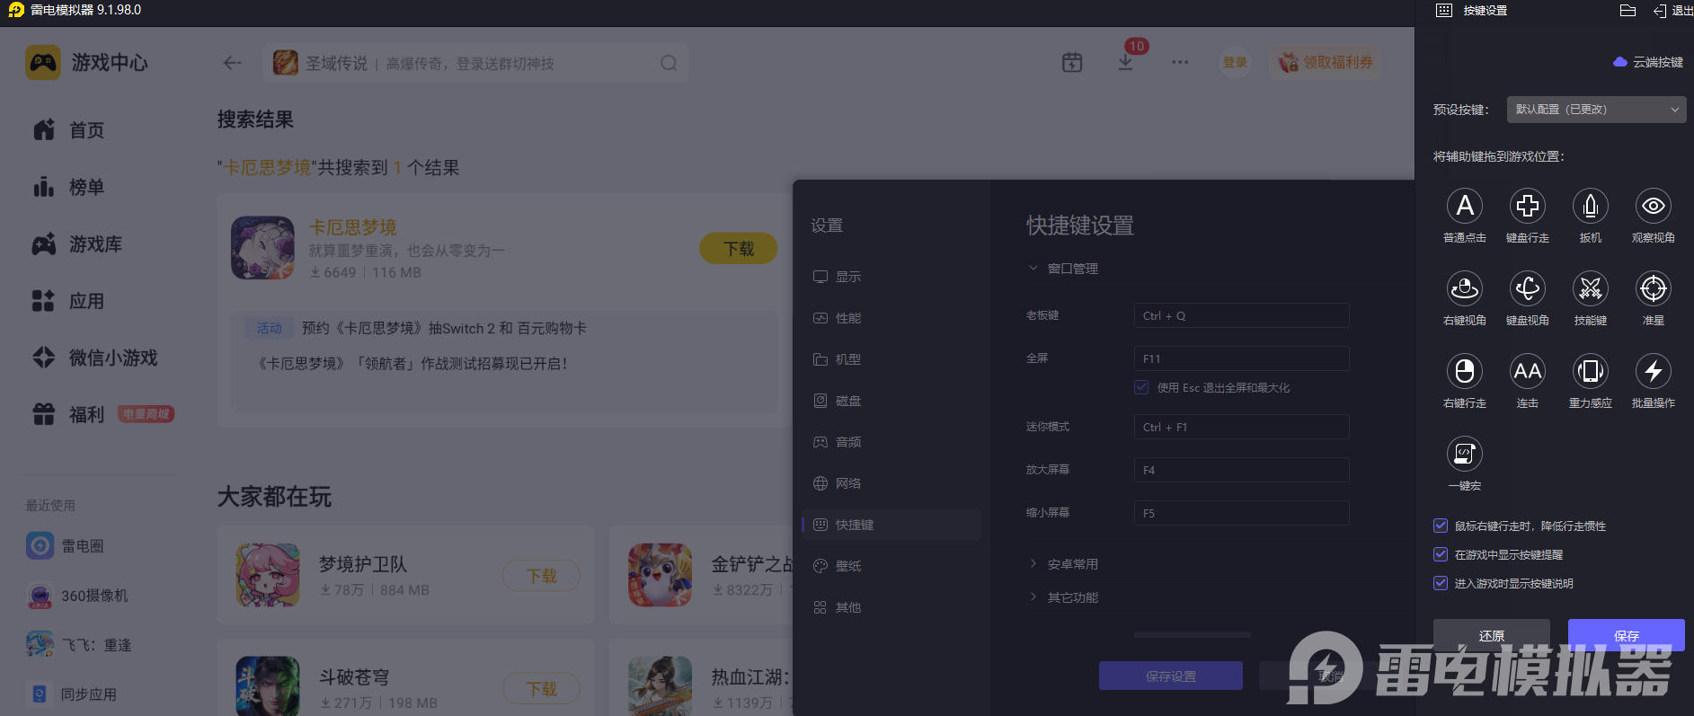The width and height of the screenshot is (1694, 716).
Task: Go back with the left arrow
Action: pyautogui.click(x=233, y=63)
